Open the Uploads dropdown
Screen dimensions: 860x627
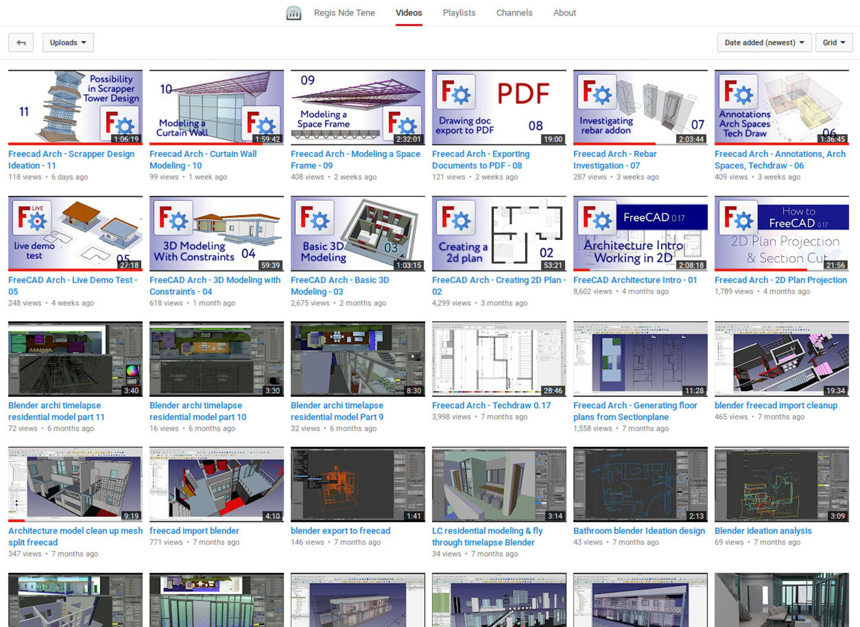point(68,43)
